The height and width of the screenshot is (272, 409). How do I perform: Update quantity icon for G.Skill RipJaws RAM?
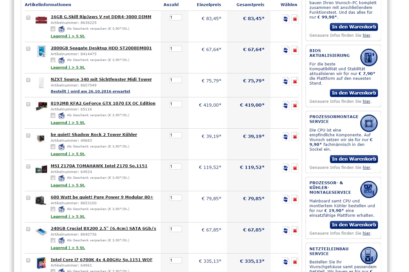pos(286,19)
